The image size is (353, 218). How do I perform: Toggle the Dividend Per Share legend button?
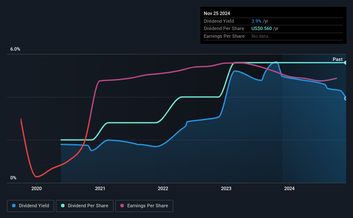pos(85,206)
